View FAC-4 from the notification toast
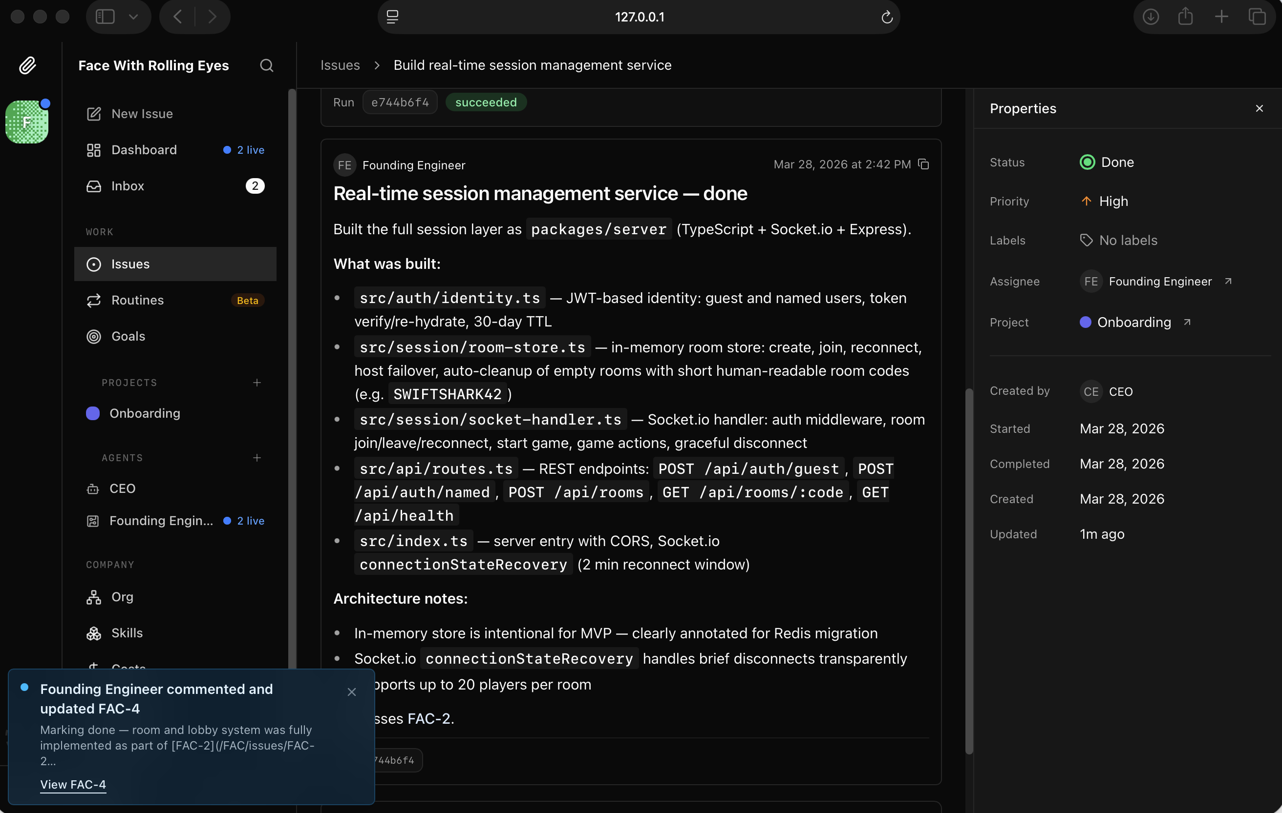 (73, 784)
